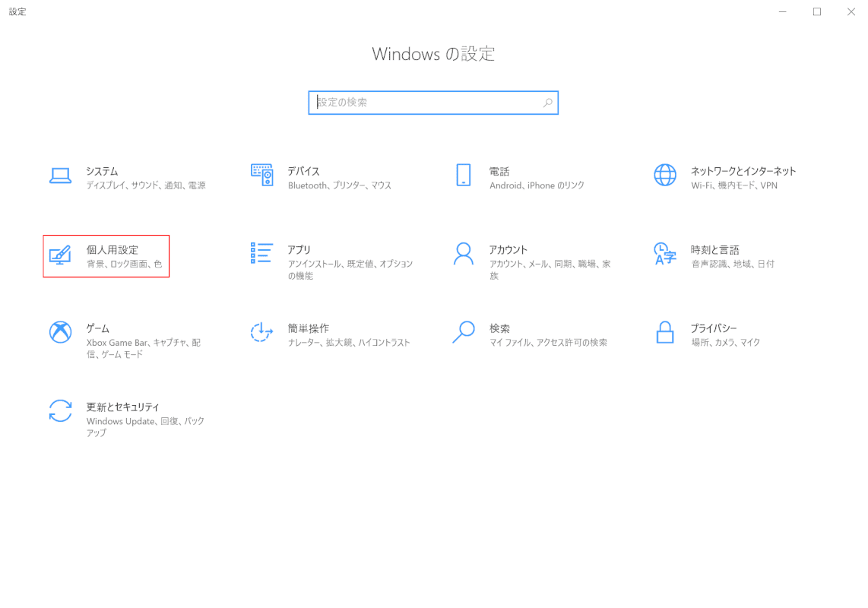868x608 pixels.
Task: Close the 設定 window
Action: click(x=851, y=11)
